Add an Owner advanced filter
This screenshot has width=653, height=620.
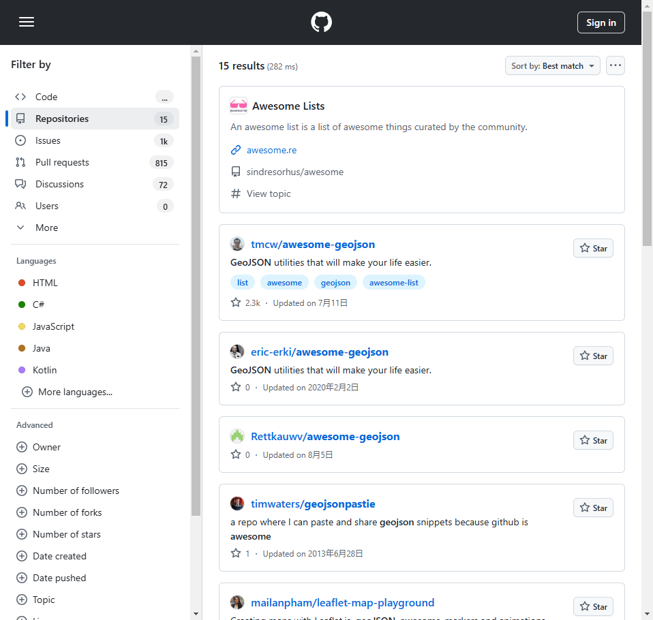click(x=38, y=447)
